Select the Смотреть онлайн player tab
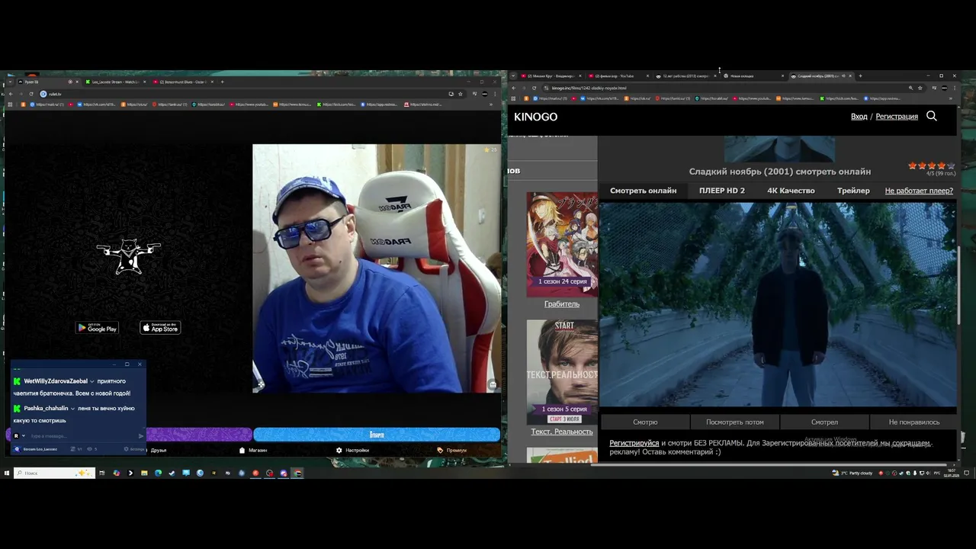Viewport: 976px width, 549px height. (643, 191)
